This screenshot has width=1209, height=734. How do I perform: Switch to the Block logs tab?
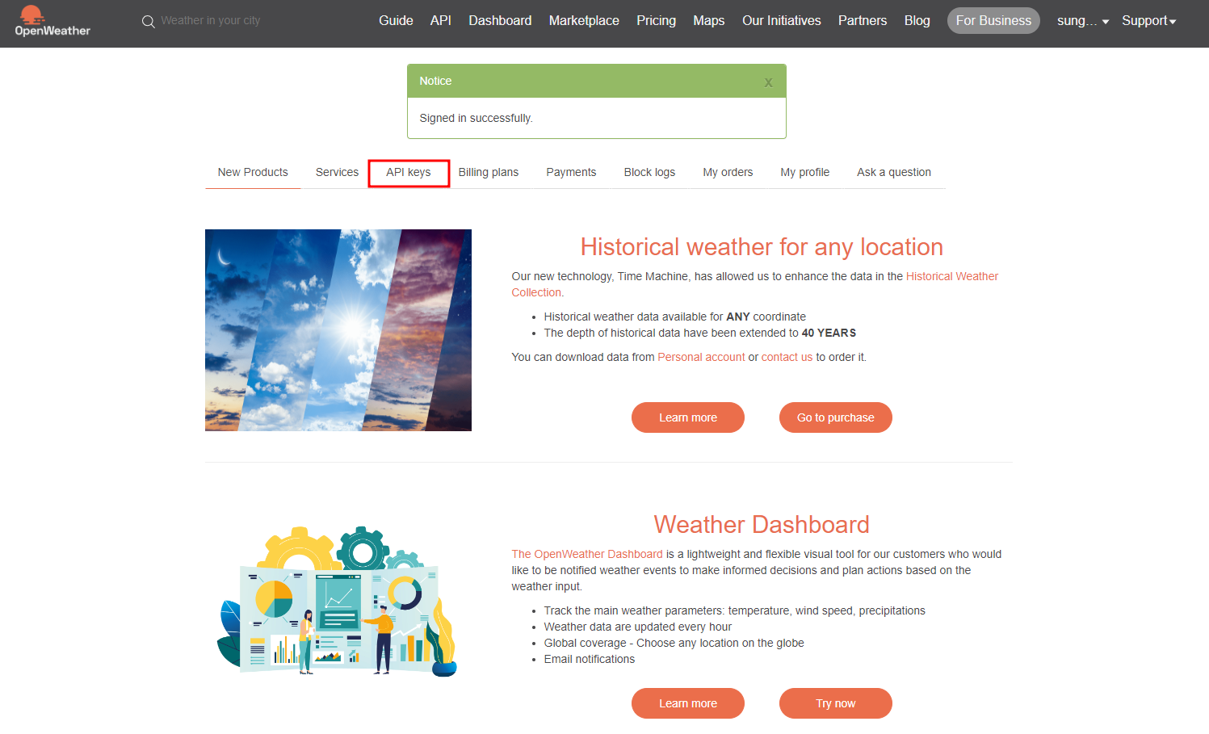[649, 172]
